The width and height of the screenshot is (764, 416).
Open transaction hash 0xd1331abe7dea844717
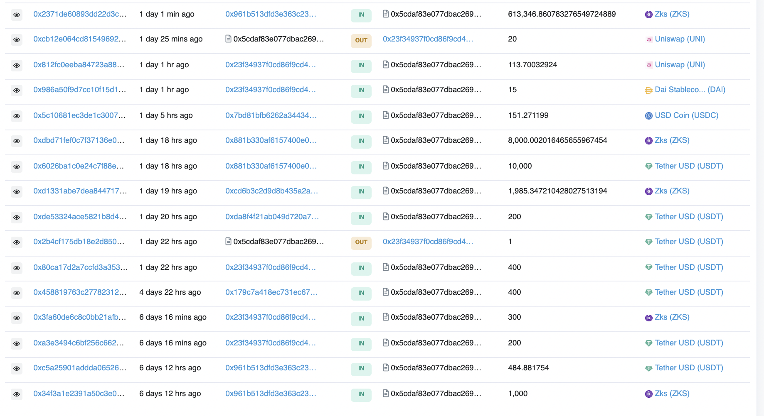tap(80, 191)
